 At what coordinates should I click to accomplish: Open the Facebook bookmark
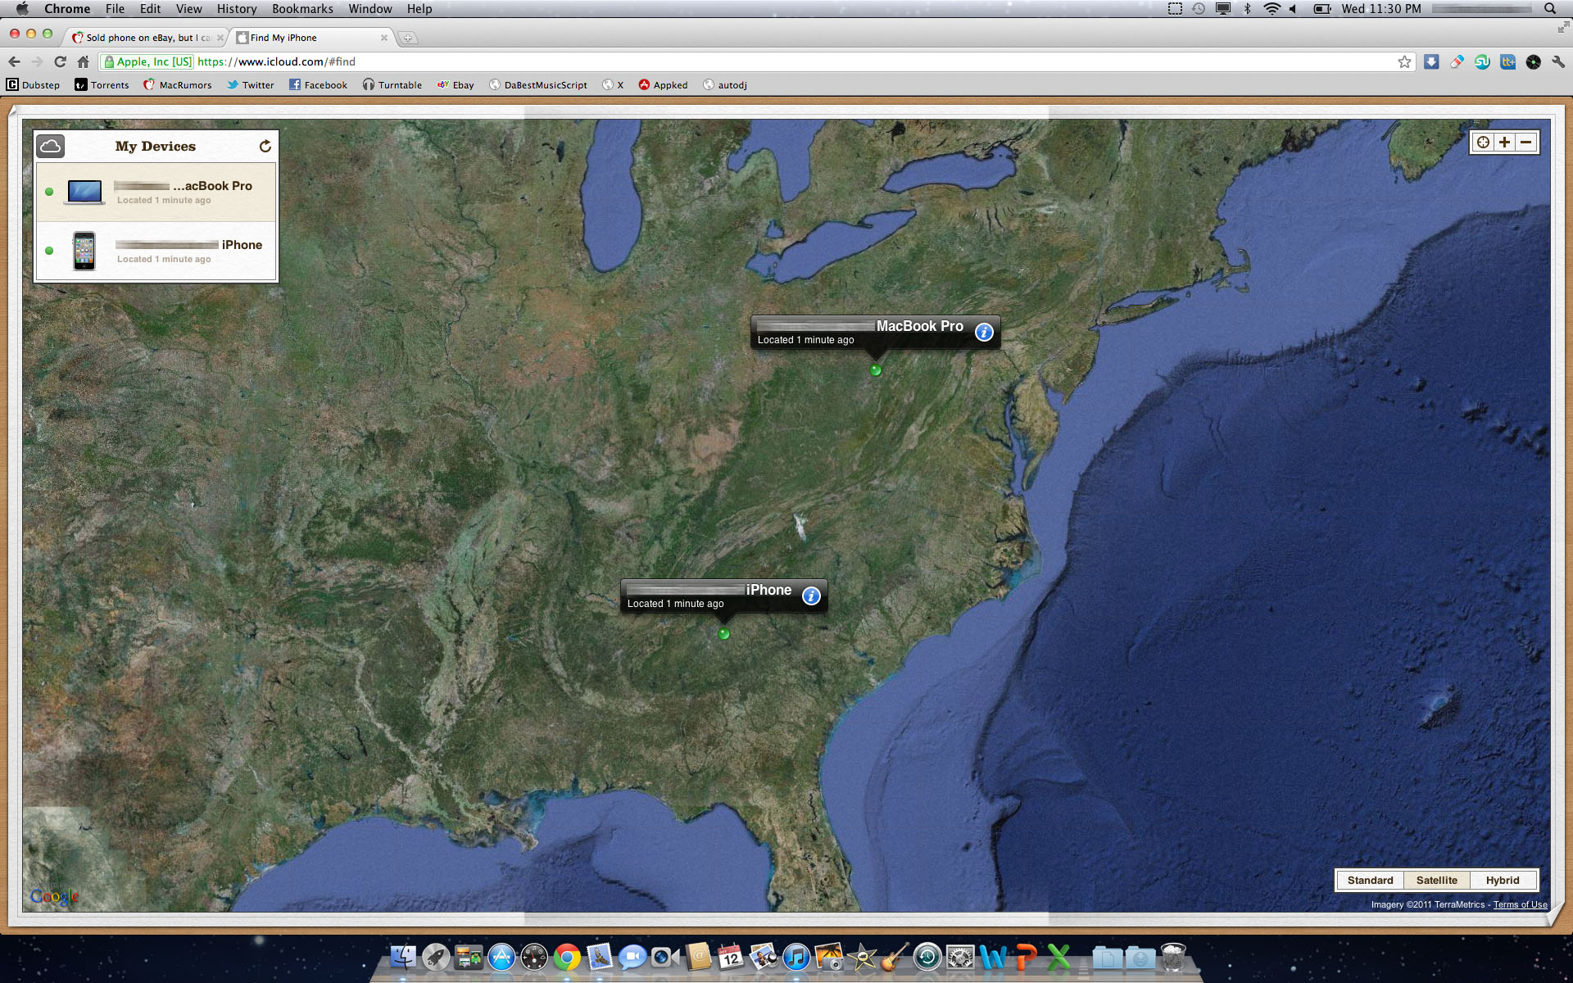pyautogui.click(x=318, y=84)
